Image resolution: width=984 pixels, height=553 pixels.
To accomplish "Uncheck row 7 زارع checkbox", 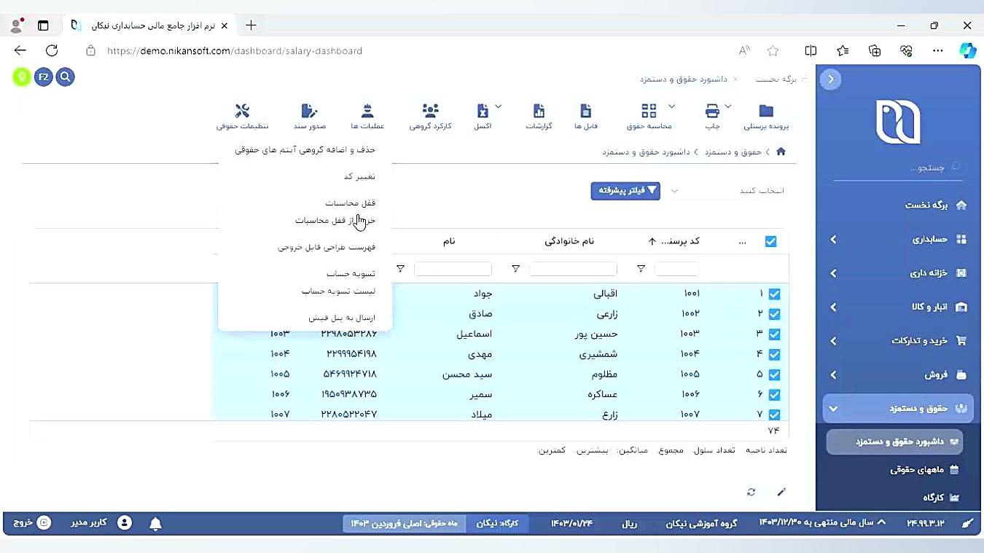I will [x=774, y=415].
